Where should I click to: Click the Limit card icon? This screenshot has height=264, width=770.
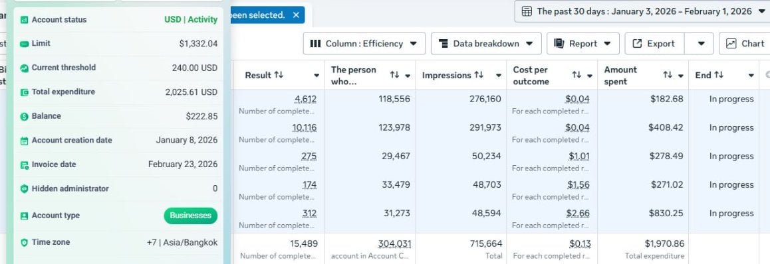click(x=24, y=44)
